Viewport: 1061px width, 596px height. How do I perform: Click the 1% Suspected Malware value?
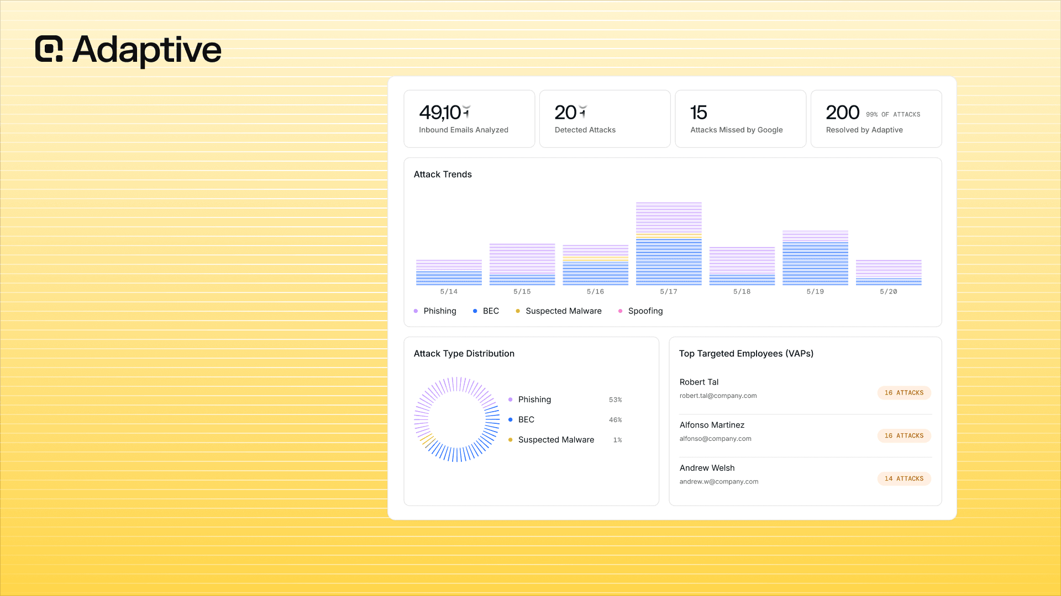(x=617, y=440)
